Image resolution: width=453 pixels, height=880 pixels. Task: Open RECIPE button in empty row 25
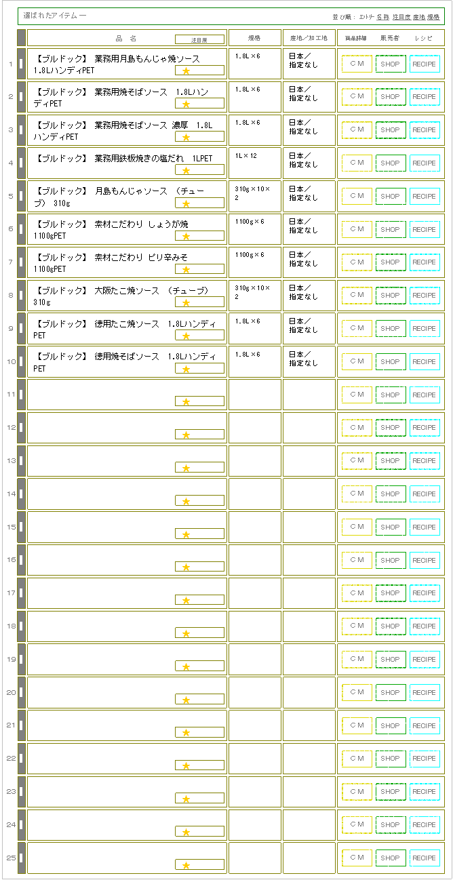(425, 858)
